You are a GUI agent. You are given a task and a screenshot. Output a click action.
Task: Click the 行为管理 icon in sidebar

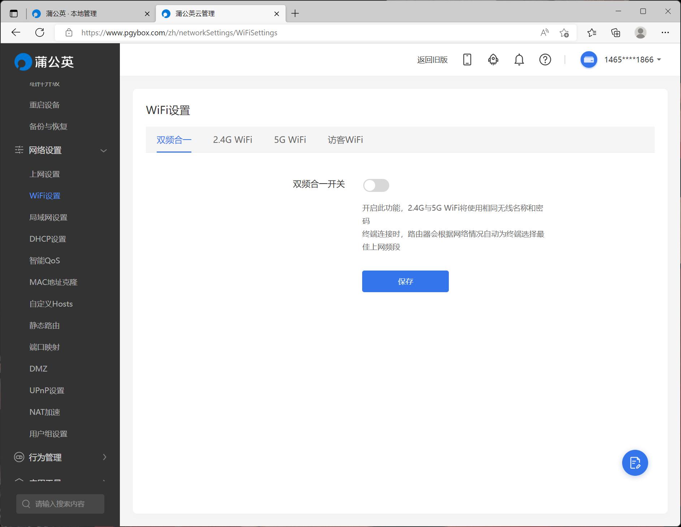pyautogui.click(x=19, y=457)
